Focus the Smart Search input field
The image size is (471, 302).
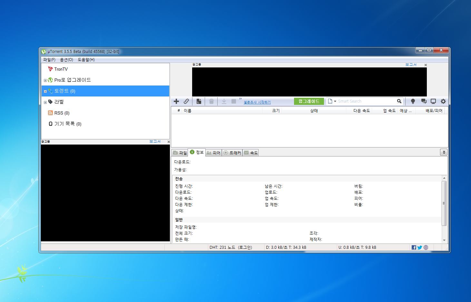click(x=366, y=101)
